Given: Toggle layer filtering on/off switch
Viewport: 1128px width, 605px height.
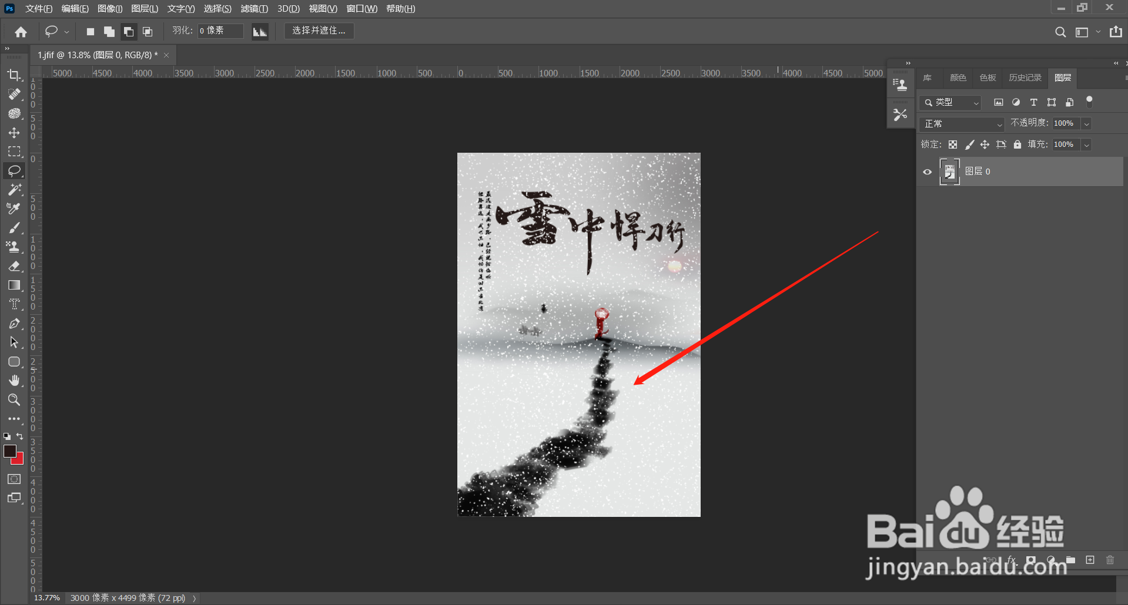Looking at the screenshot, I should click(1089, 102).
